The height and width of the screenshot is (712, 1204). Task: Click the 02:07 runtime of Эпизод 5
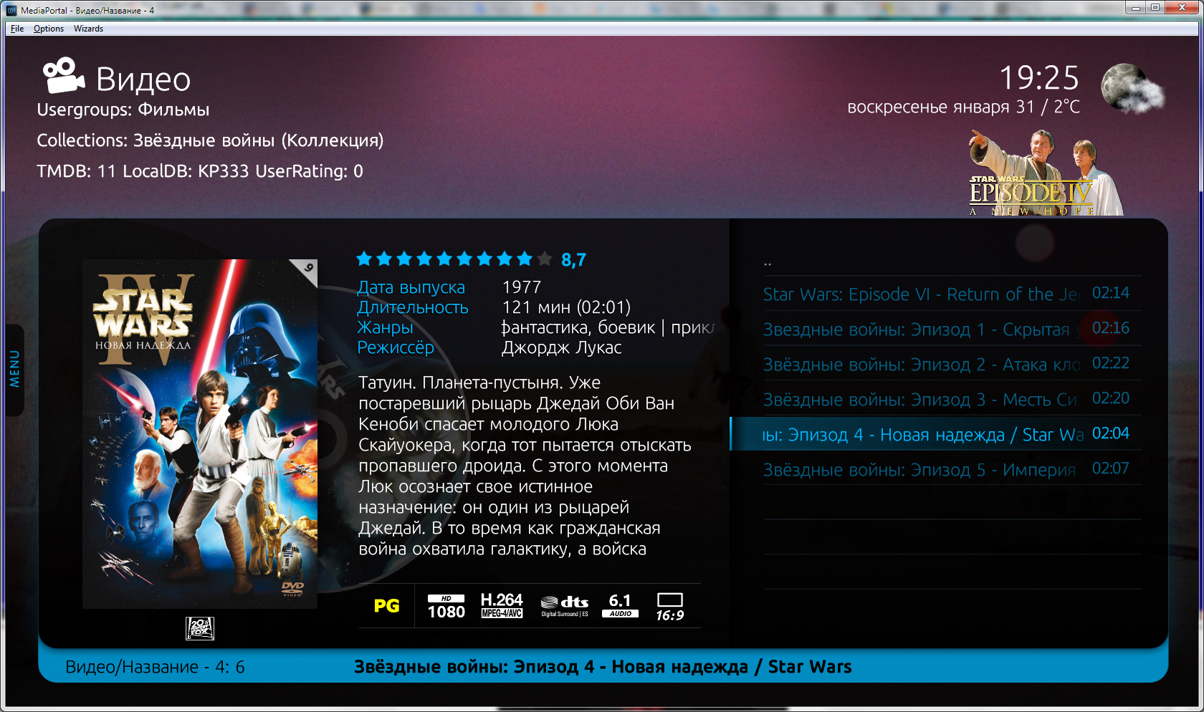pyautogui.click(x=1110, y=468)
